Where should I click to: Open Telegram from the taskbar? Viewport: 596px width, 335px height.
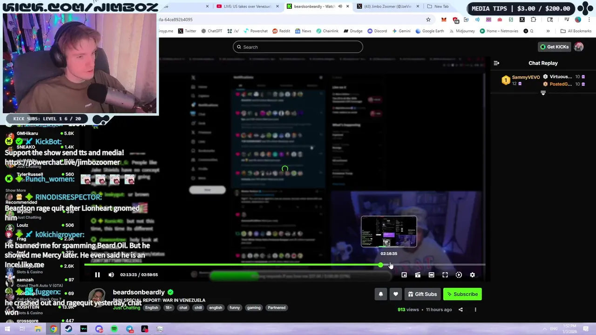[129, 329]
